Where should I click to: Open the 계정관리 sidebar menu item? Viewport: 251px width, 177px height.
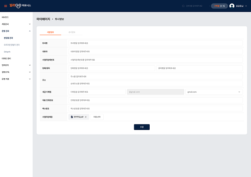click(5, 24)
